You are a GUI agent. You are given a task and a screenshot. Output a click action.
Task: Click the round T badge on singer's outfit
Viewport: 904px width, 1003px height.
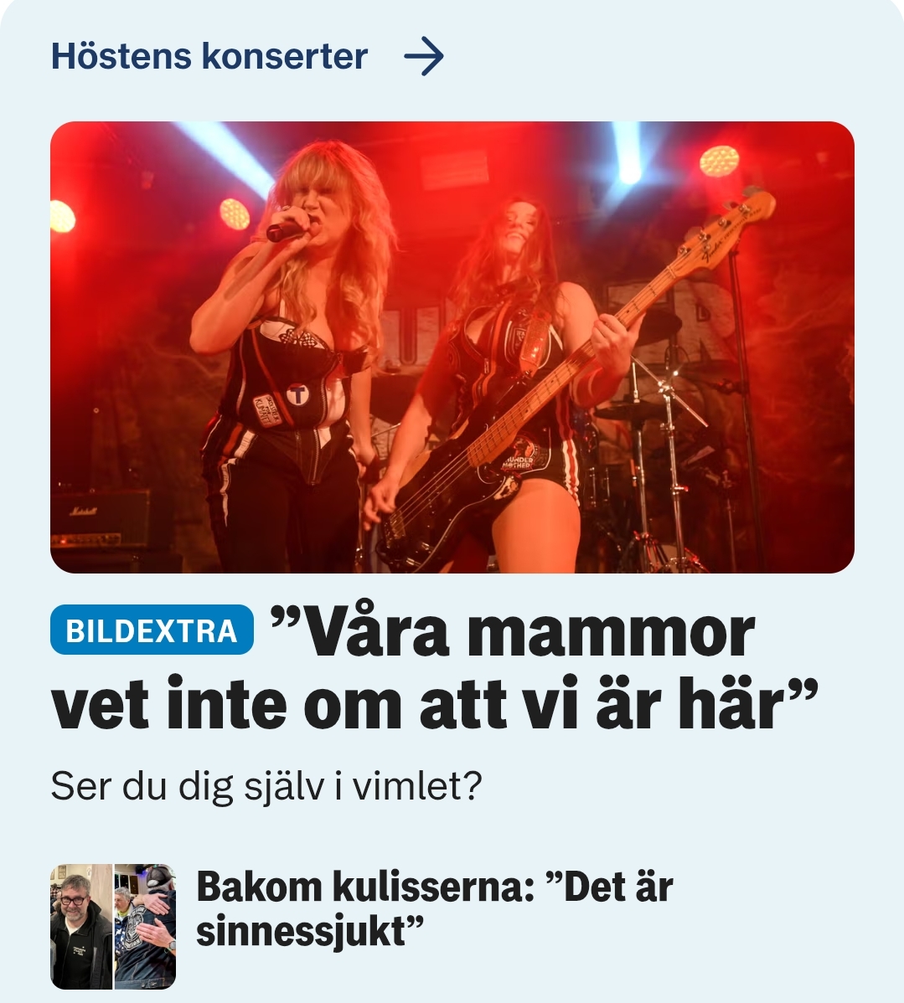pos(297,395)
